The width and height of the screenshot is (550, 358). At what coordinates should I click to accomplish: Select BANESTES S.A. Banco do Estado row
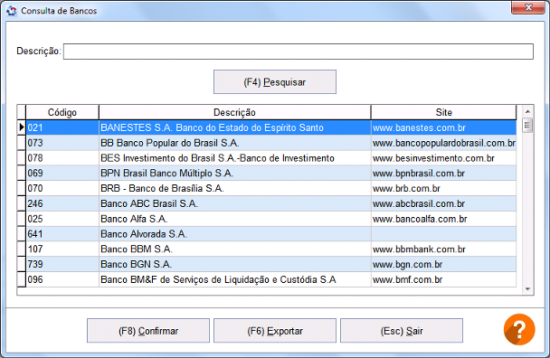(x=234, y=127)
